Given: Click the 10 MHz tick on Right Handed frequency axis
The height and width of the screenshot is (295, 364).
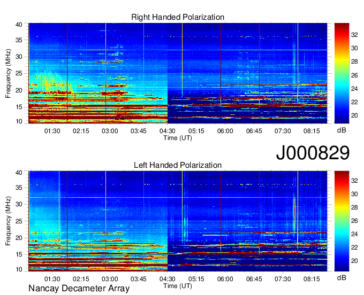Looking at the screenshot, I should (19, 121).
